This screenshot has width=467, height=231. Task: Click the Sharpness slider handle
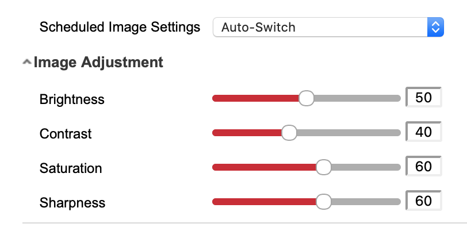pyautogui.click(x=324, y=202)
